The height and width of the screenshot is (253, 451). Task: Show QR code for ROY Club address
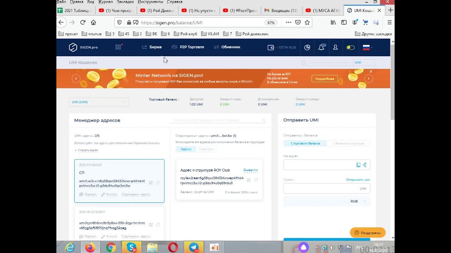[249, 180]
